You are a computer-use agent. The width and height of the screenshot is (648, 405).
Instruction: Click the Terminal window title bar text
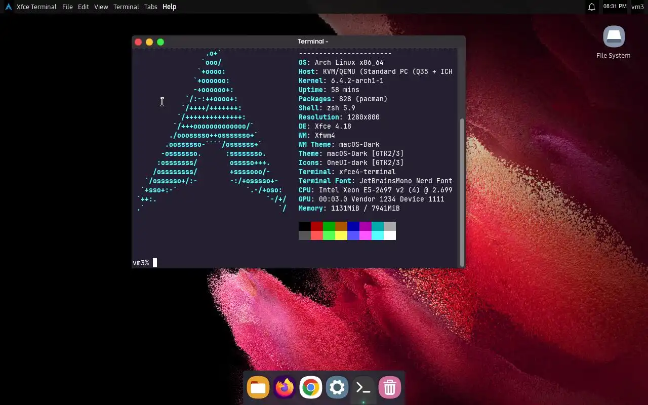(313, 42)
